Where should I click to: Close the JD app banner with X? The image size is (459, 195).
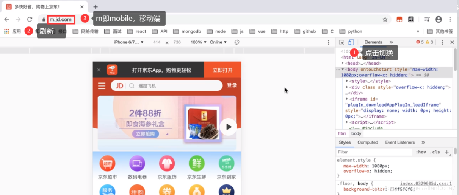pos(99,70)
